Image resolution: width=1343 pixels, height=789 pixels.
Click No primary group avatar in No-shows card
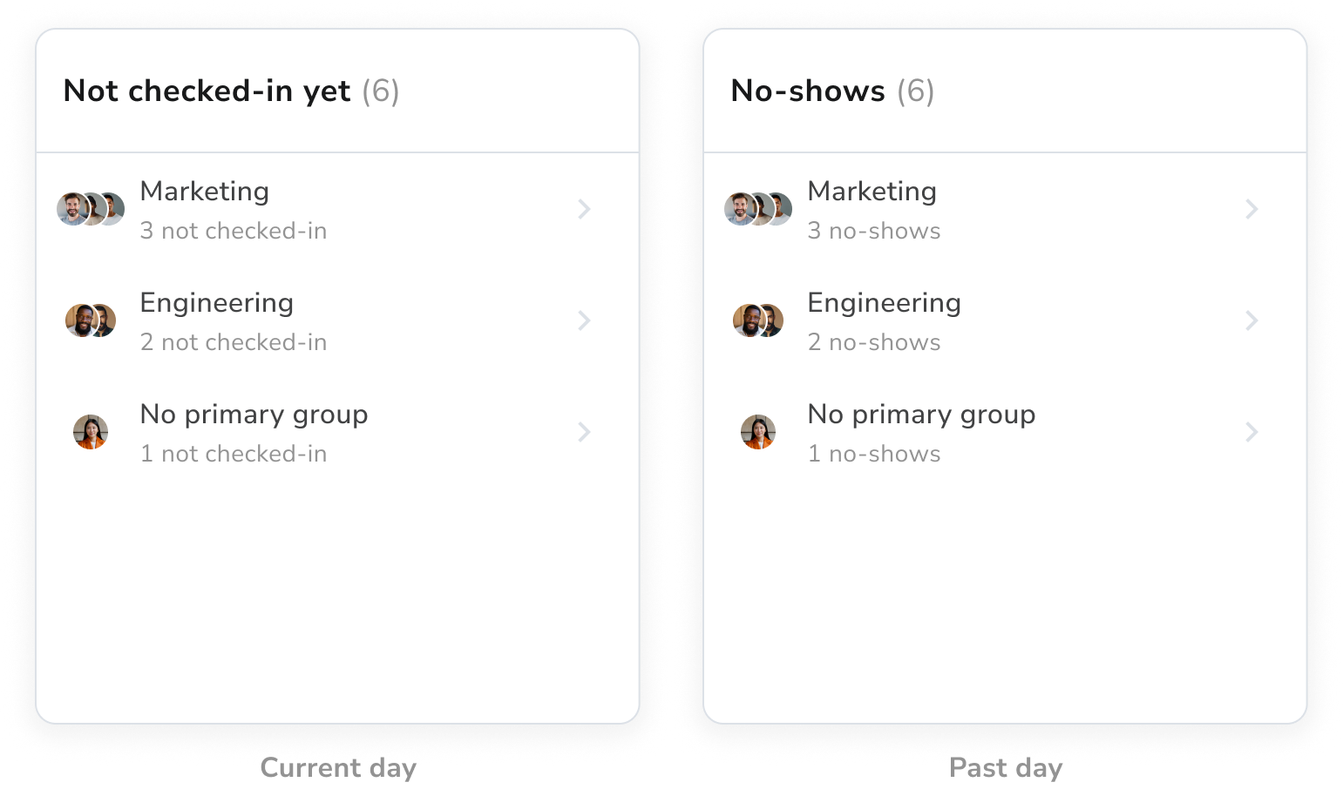tap(758, 432)
